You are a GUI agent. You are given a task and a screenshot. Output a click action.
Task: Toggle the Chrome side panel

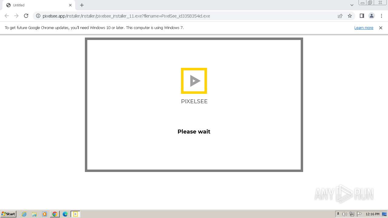coord(362,16)
